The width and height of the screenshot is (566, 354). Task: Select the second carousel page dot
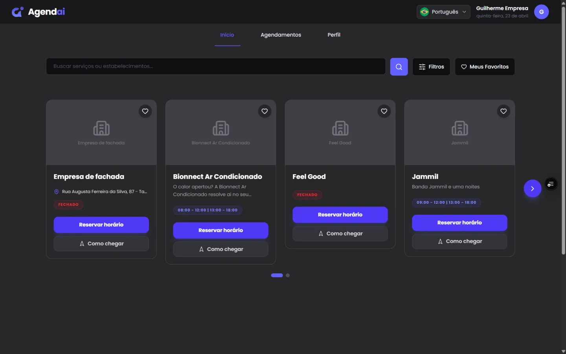tap(288, 275)
